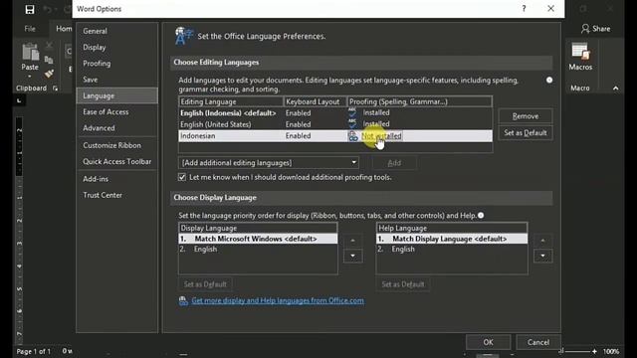Click the Remove language button
This screenshot has height=358, width=637.
[526, 116]
